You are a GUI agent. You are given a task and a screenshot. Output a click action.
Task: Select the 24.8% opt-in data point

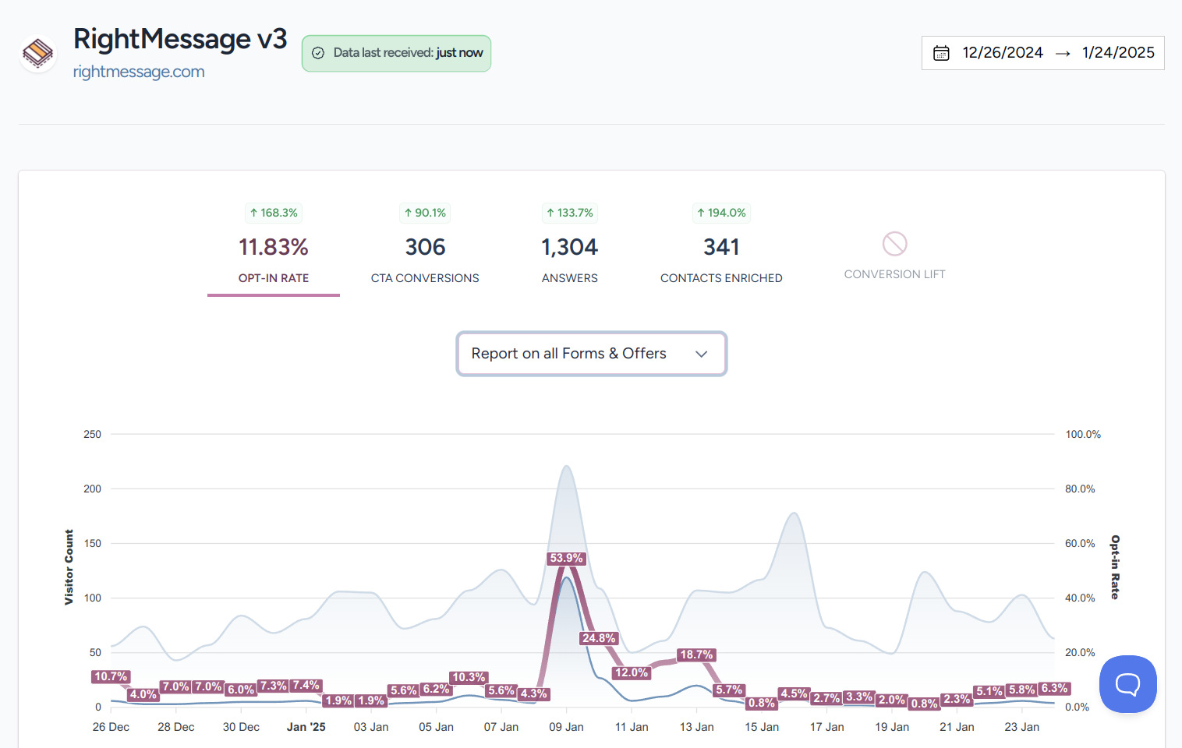[x=599, y=638]
